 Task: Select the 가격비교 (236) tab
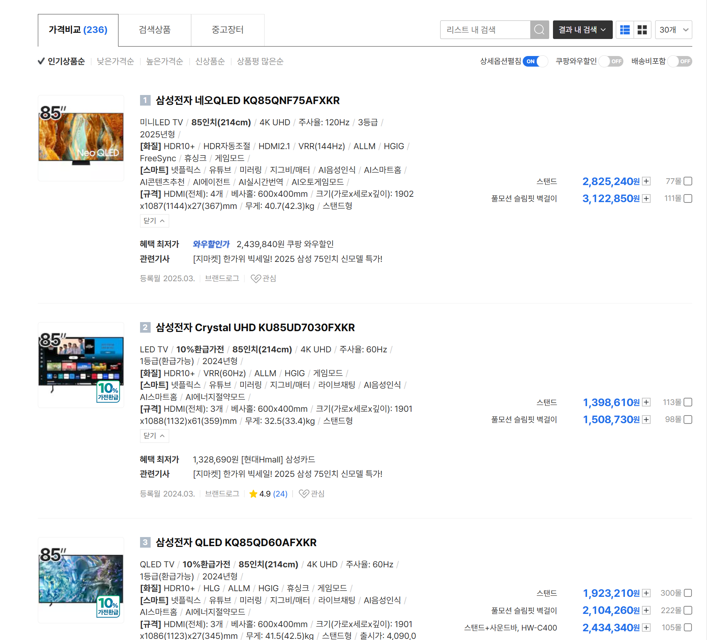(x=78, y=30)
